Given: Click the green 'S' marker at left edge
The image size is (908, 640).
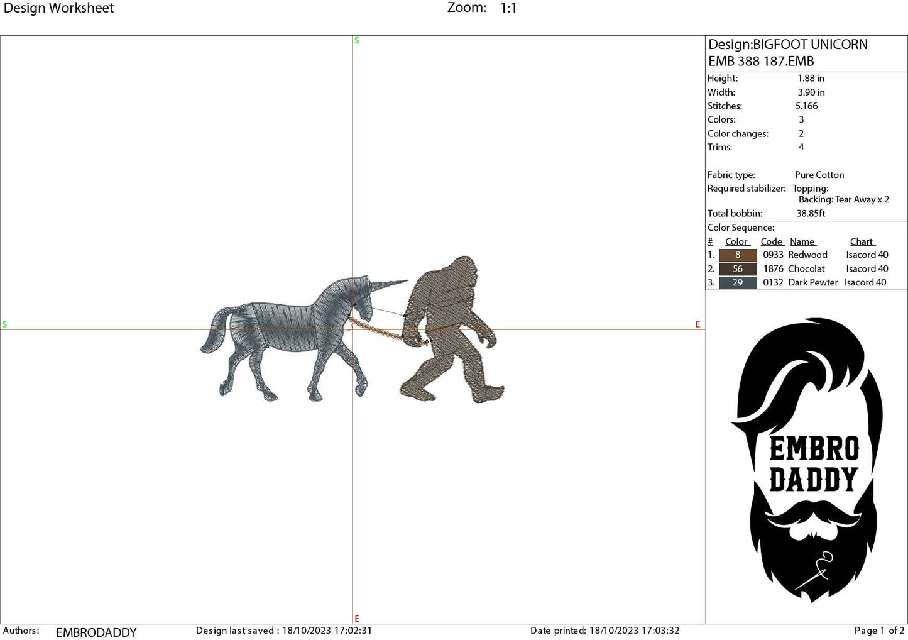Looking at the screenshot, I should 4,324.
